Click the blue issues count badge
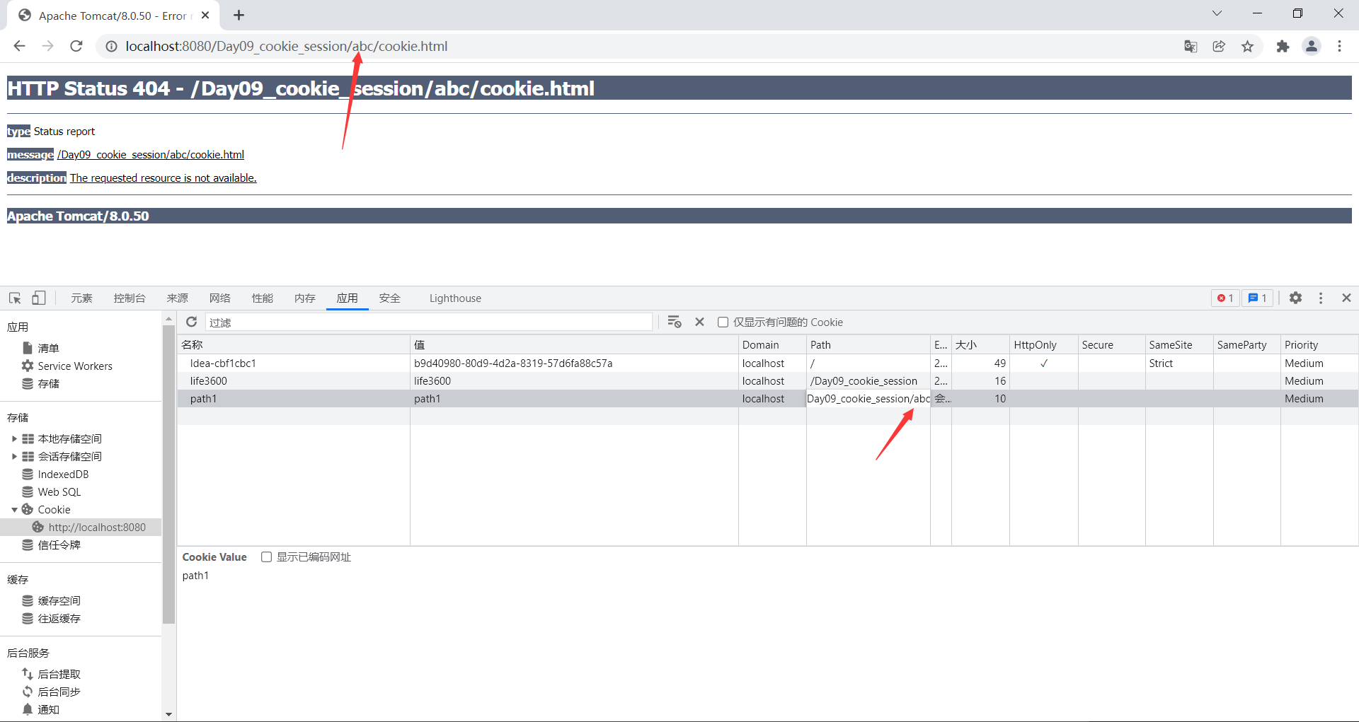 (x=1257, y=298)
